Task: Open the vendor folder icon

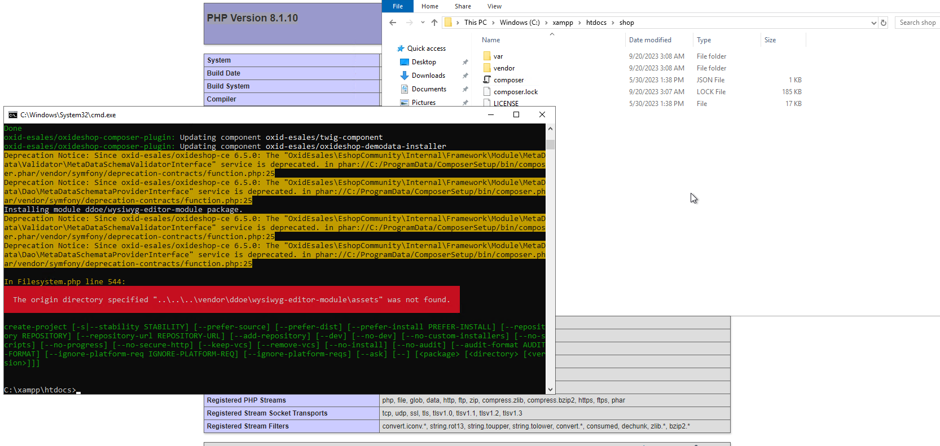Action: pyautogui.click(x=487, y=68)
